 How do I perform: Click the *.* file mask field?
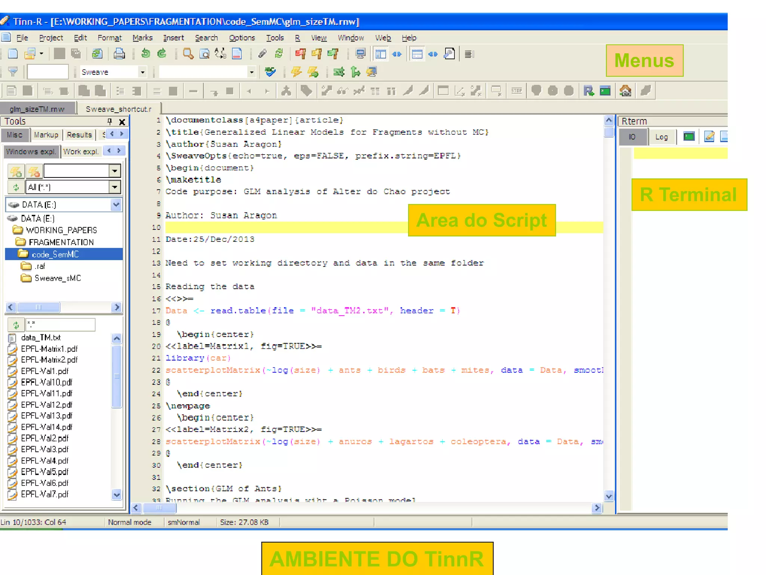[x=60, y=324]
